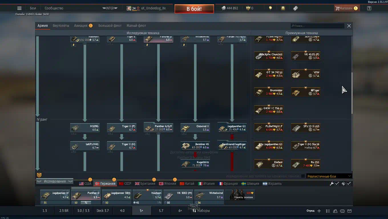
Task: Open the chat bubble icon
Action: tap(342, 211)
